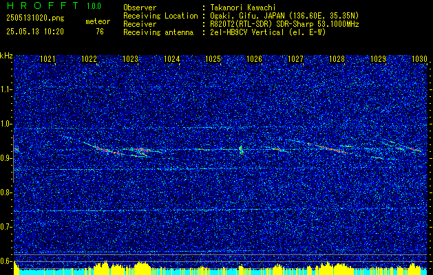This screenshot has height=275, width=433.
Task: Click the kHz axis unit label
Action: click(6, 56)
